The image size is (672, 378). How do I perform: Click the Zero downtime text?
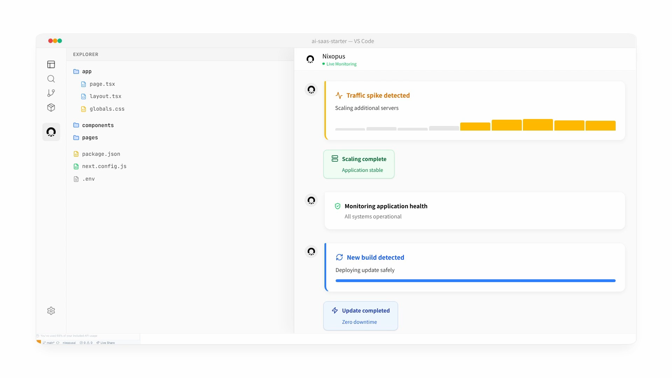pyautogui.click(x=359, y=322)
